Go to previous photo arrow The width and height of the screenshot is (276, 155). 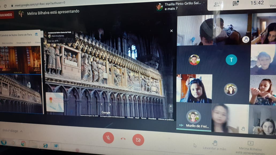coord(102,105)
